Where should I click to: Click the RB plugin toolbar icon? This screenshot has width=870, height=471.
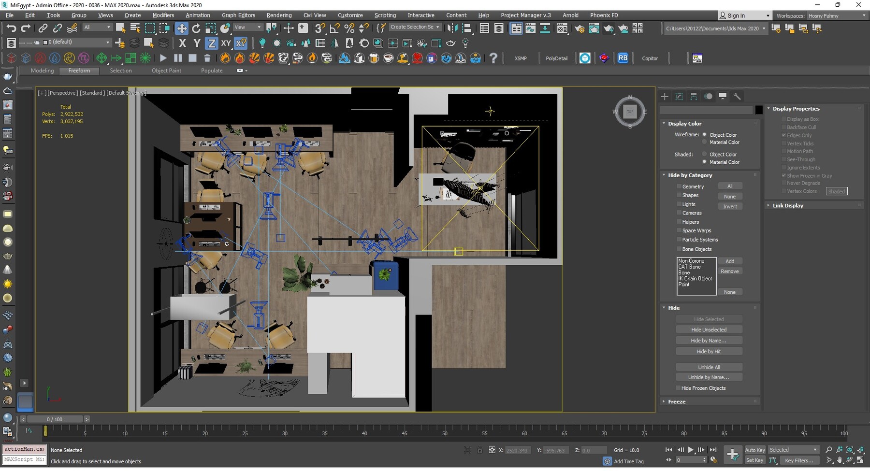pyautogui.click(x=623, y=58)
